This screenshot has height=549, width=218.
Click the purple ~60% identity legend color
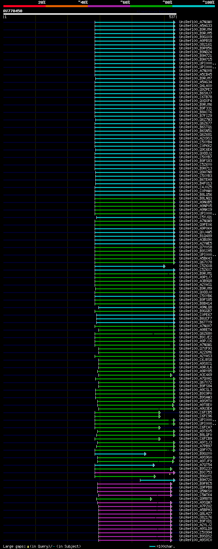pos(109,6)
